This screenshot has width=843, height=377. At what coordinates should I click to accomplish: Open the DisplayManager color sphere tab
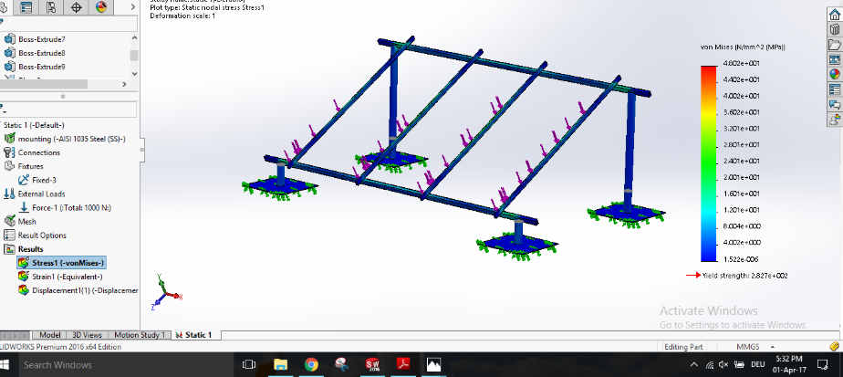click(x=101, y=7)
